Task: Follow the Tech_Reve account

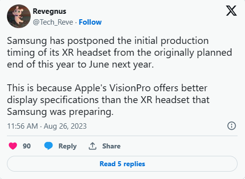Action: (90, 22)
